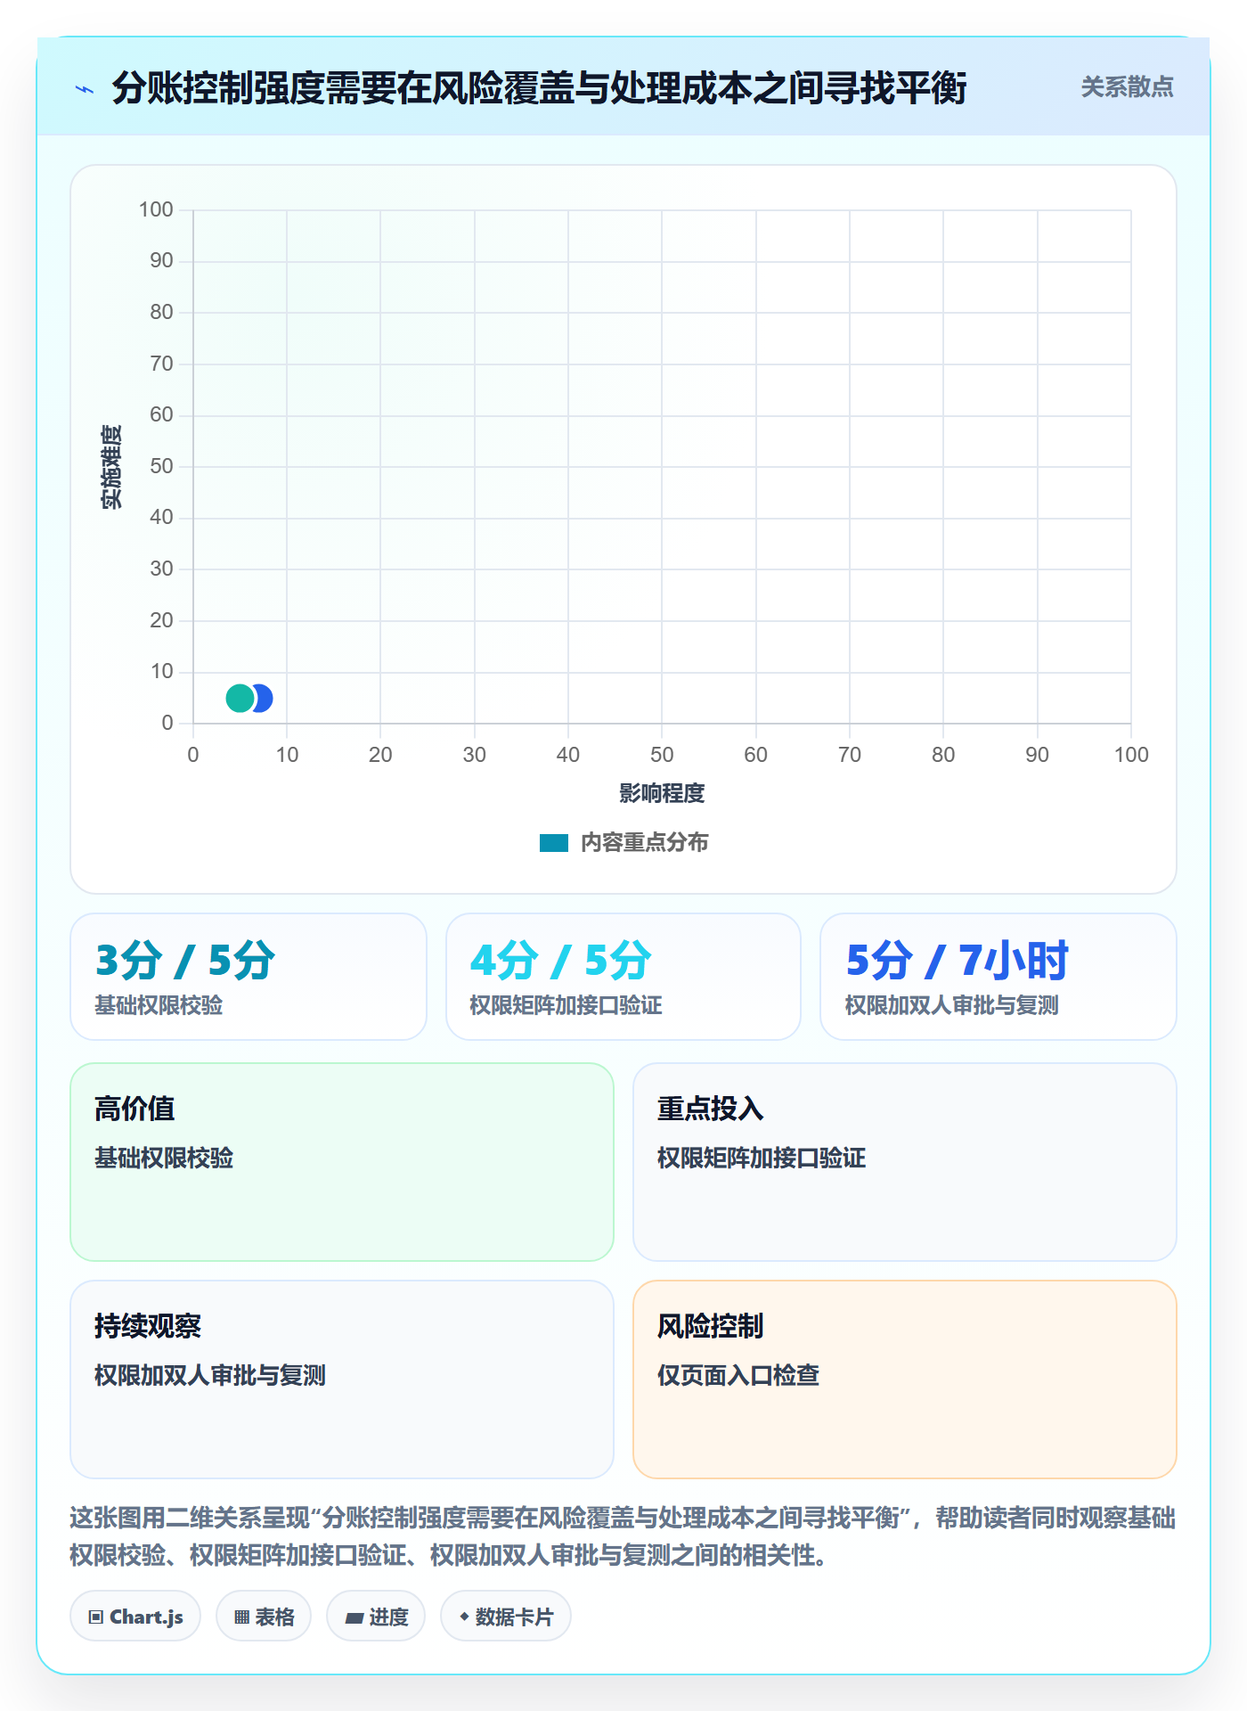Click the 表格 tag chip

(264, 1617)
